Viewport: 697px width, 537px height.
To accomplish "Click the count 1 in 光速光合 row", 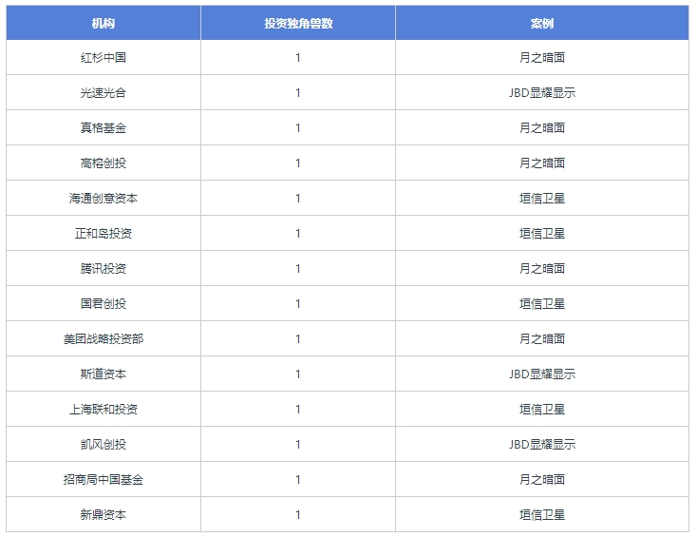I will (298, 92).
